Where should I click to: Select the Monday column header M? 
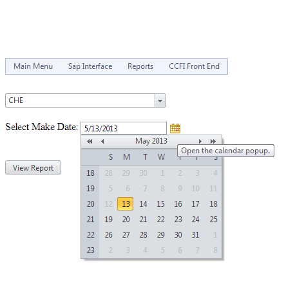coord(126,157)
